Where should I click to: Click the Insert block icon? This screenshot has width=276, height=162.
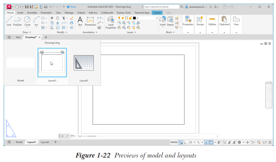tap(163, 21)
